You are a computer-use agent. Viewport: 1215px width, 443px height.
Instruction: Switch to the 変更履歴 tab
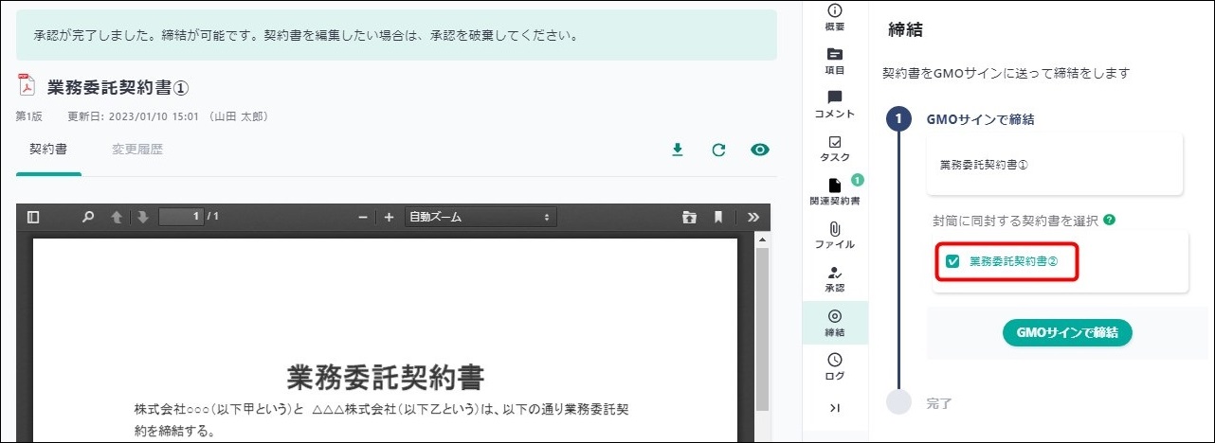click(137, 149)
